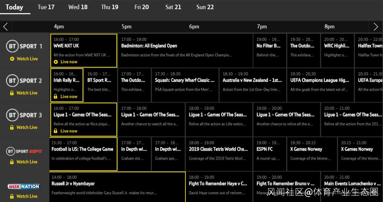Image resolution: width=383 pixels, height=202 pixels.
Task: Open Football is US: The College Game
Action: [83, 154]
